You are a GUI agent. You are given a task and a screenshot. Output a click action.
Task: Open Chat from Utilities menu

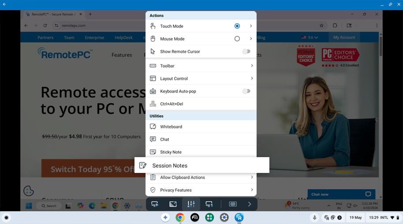(x=201, y=139)
